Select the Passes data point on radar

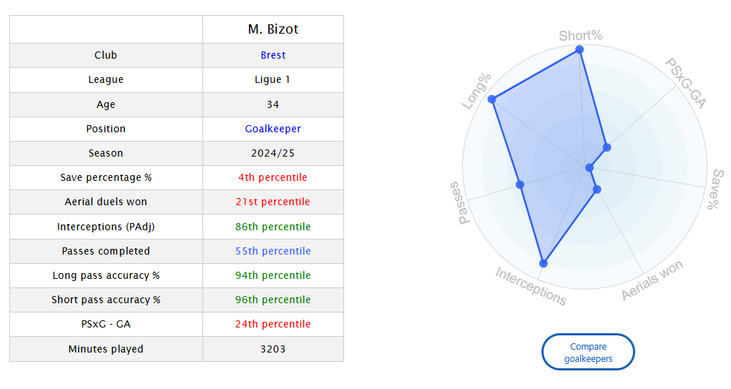click(520, 185)
